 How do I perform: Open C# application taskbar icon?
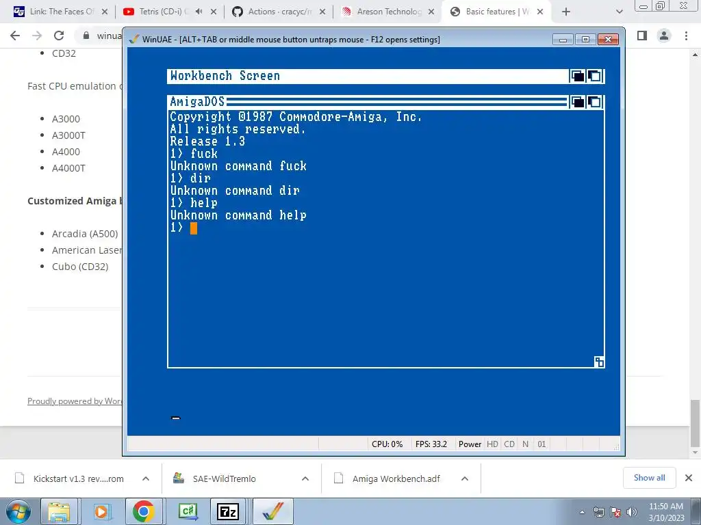tap(187, 511)
